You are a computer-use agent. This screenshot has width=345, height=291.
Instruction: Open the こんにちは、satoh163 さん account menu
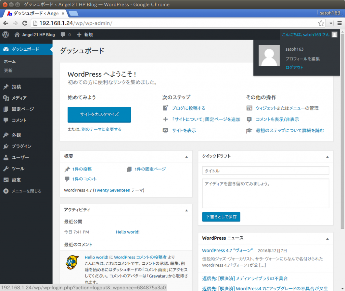click(310, 35)
